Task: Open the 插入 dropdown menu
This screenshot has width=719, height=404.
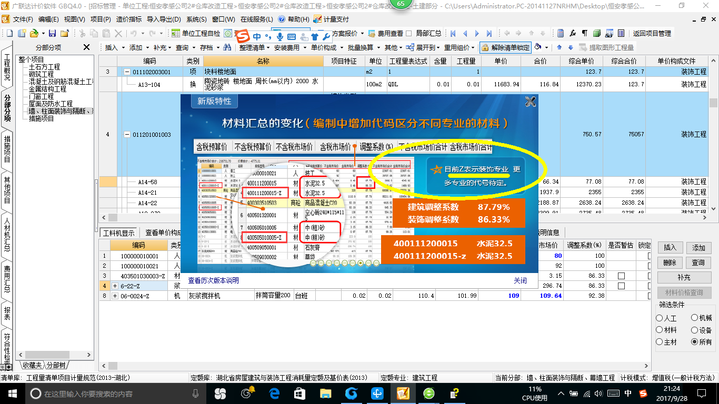Action: pos(115,47)
